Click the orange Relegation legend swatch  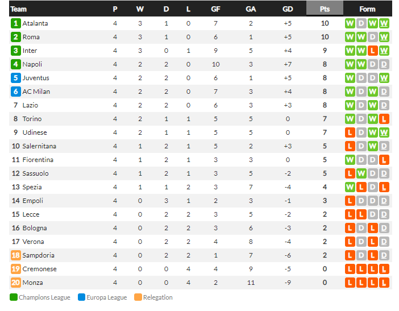point(138,297)
